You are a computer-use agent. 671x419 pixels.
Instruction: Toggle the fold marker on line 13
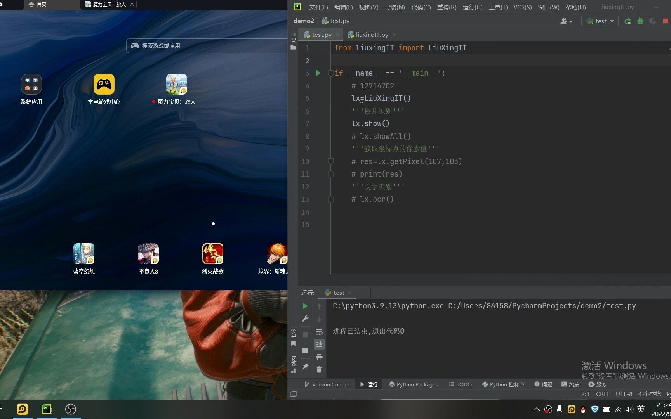(x=330, y=199)
